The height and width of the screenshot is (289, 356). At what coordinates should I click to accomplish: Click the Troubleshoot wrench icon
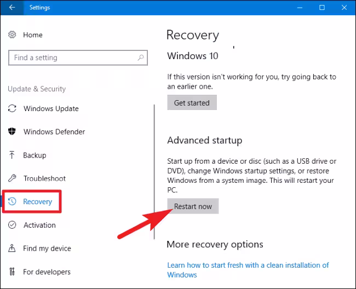coord(12,178)
